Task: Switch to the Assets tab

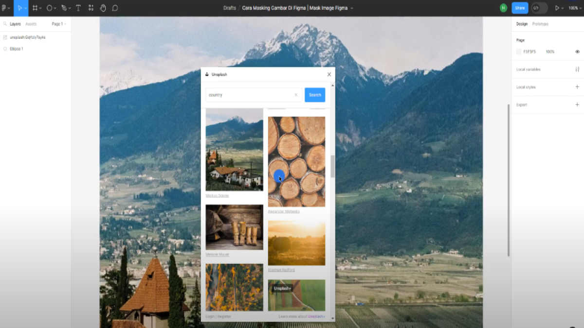Action: coord(31,24)
